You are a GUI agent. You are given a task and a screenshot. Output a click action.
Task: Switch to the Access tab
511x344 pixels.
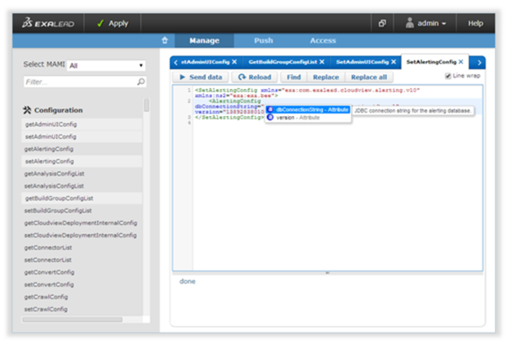pyautogui.click(x=323, y=41)
